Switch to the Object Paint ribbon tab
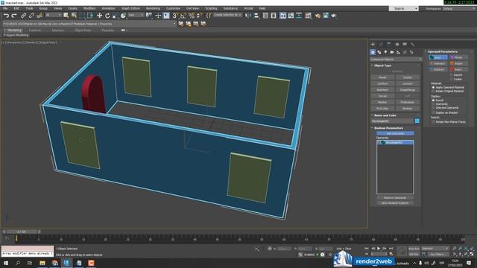The width and height of the screenshot is (477, 268). (83, 31)
